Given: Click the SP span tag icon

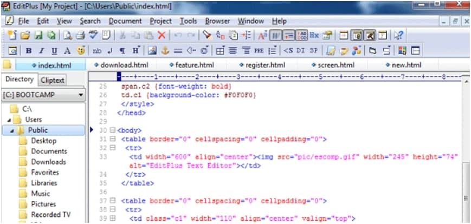Looking at the screenshot, I should [313, 51].
